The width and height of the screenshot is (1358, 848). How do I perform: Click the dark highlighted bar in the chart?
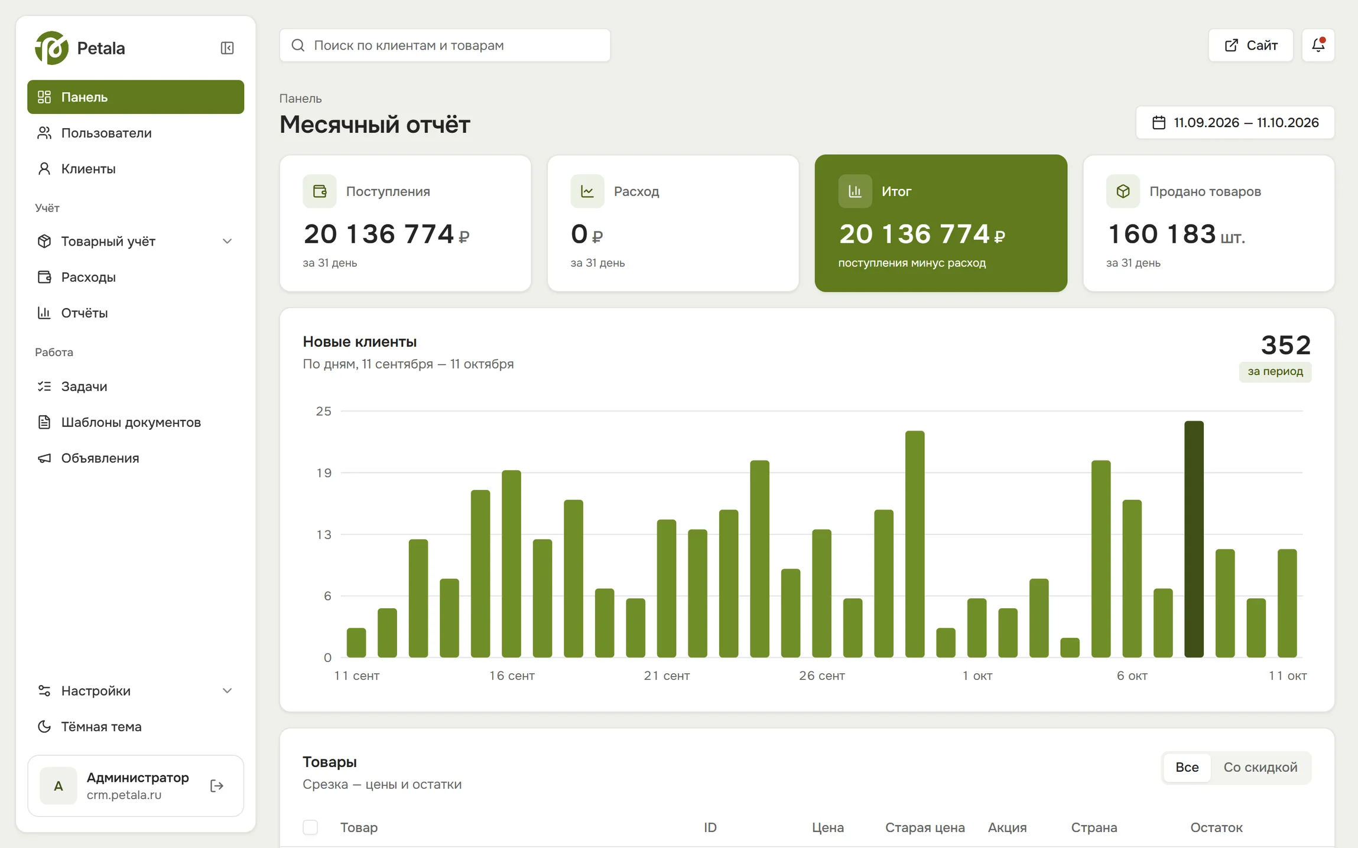(x=1194, y=539)
